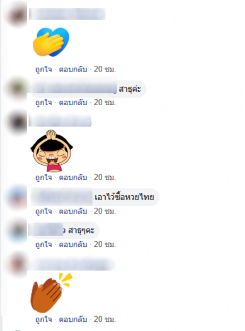Like the สาธุค่ะ comment
Image resolution: width=245 pixels, height=331 pixels.
point(43,103)
